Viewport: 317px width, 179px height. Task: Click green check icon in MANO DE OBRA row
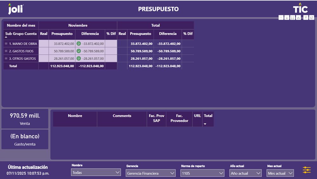coord(79,43)
